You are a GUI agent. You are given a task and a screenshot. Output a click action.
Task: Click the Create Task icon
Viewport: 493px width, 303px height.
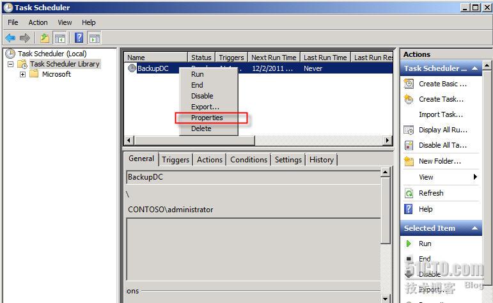click(409, 99)
